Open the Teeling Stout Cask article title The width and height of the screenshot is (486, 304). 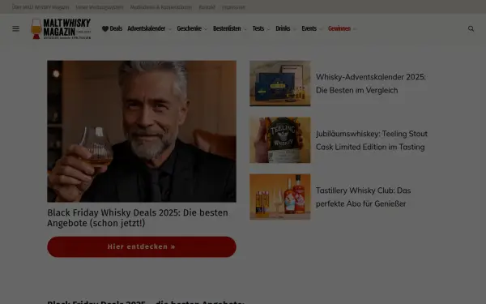click(x=372, y=140)
